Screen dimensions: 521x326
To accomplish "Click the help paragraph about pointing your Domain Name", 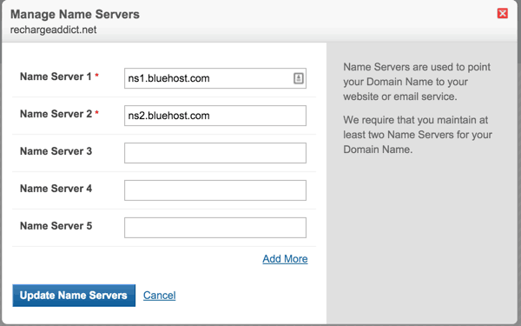I will [x=417, y=82].
